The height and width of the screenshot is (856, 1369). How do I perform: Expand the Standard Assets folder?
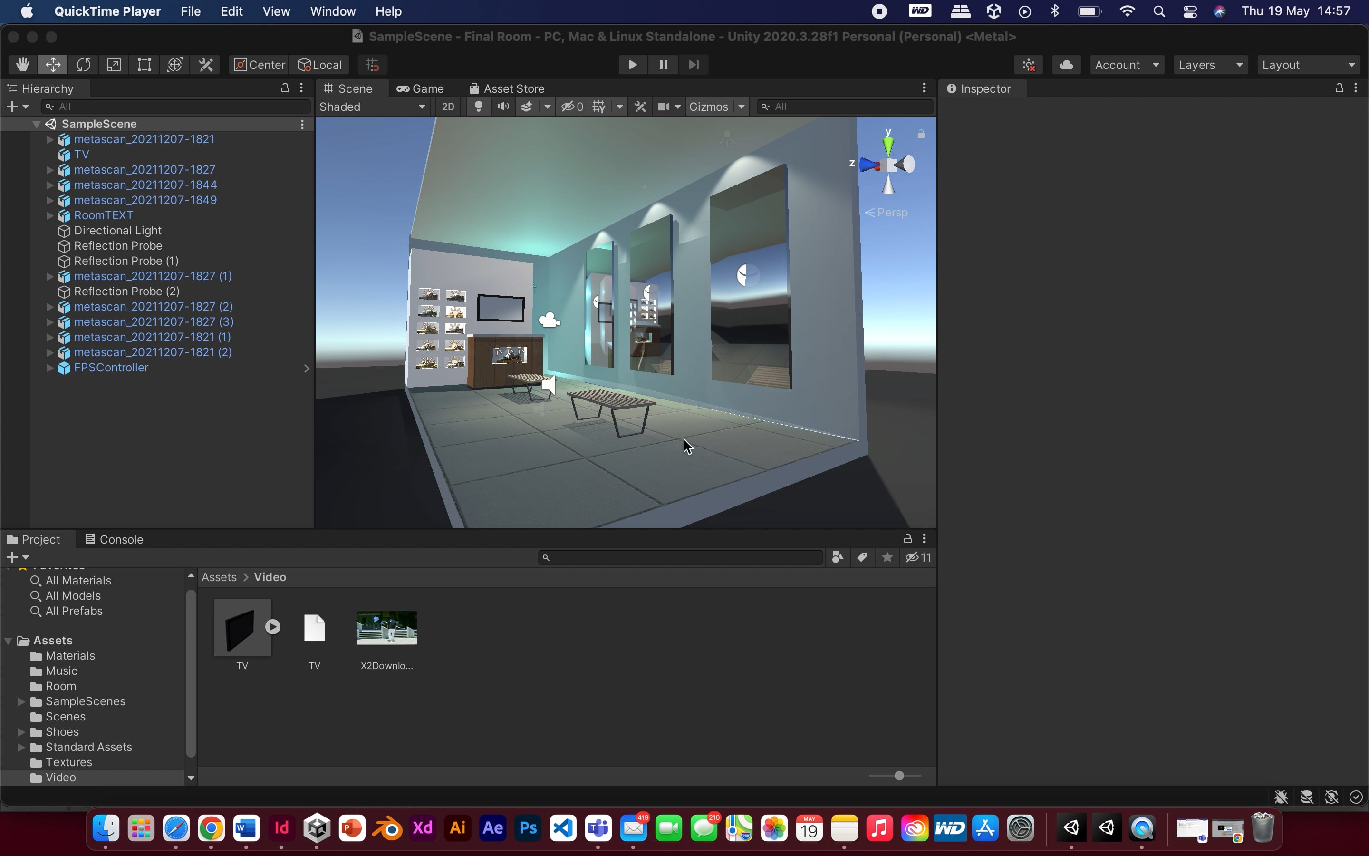point(21,747)
